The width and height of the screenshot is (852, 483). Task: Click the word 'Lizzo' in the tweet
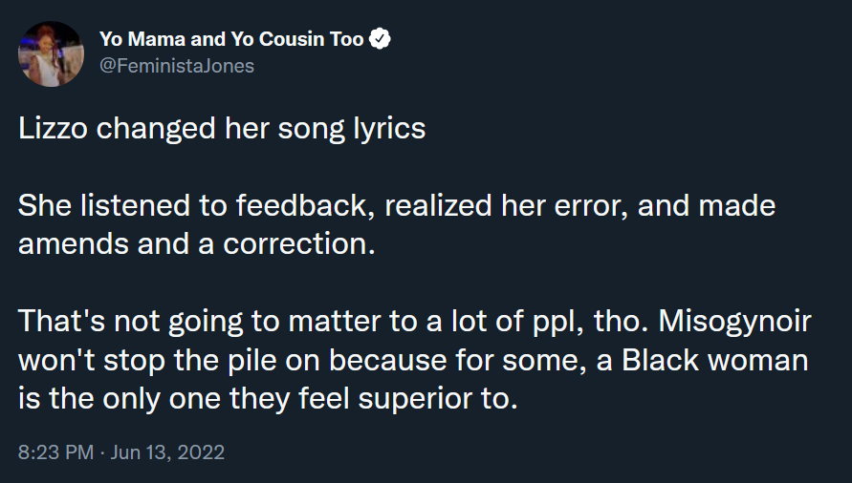point(53,129)
